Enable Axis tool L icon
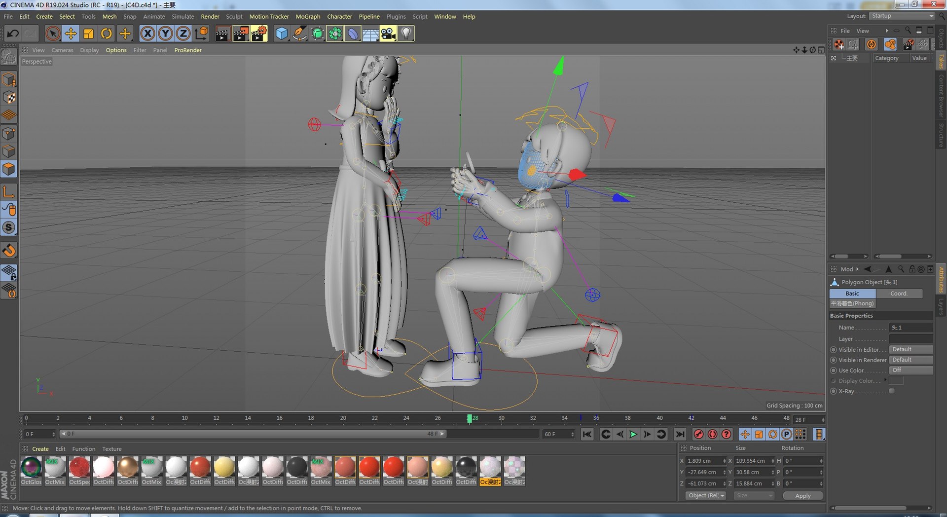 [x=9, y=191]
